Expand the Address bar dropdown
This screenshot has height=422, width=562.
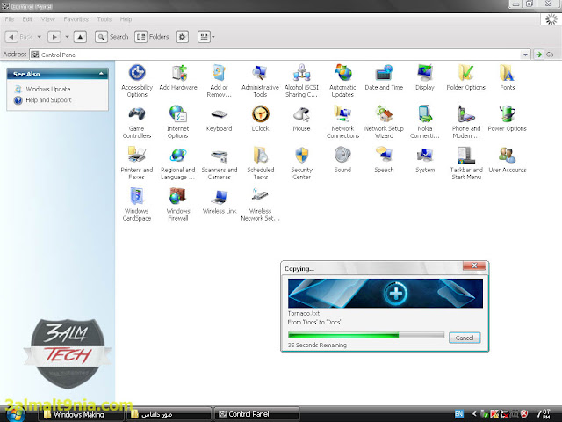(x=525, y=55)
